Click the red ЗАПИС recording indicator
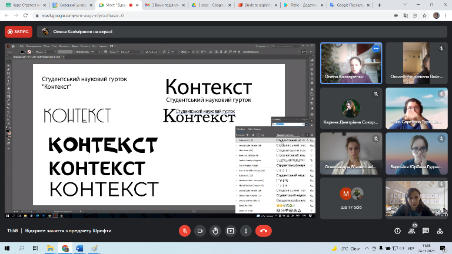452x254 pixels. pyautogui.click(x=18, y=32)
